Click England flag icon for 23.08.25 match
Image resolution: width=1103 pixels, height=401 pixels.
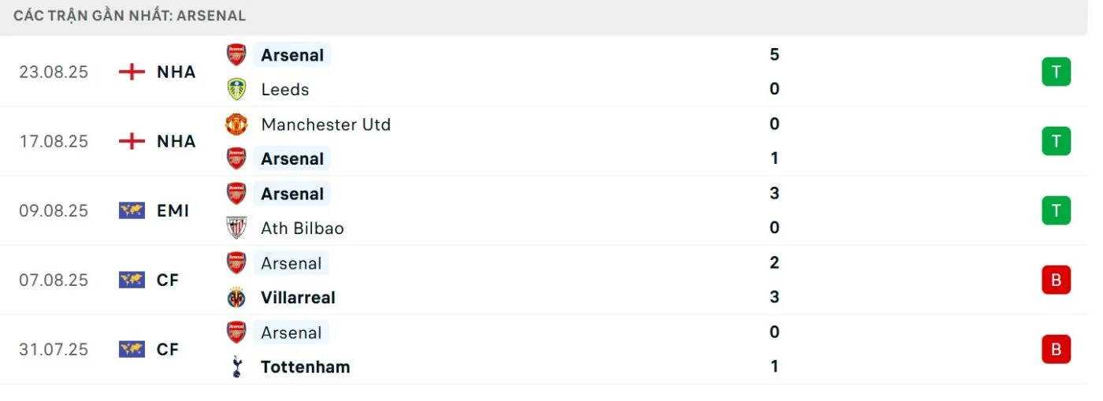pos(132,72)
